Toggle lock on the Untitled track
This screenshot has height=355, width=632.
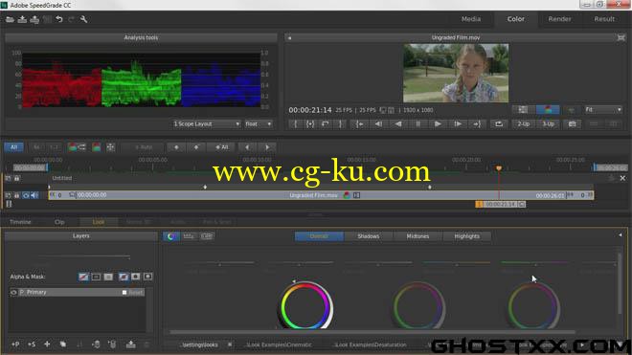(x=17, y=178)
